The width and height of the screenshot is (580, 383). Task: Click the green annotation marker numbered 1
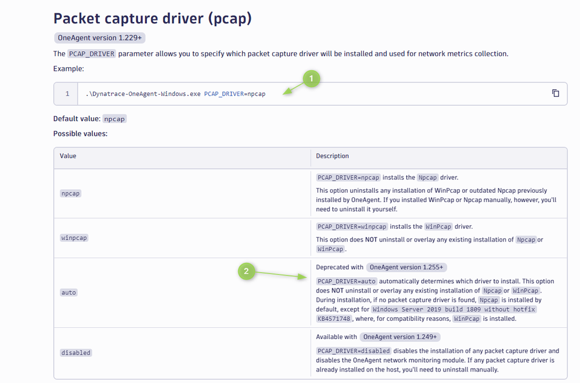pos(311,79)
